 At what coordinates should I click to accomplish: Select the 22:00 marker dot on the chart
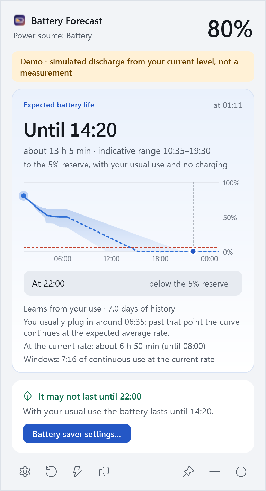pyautogui.click(x=193, y=251)
